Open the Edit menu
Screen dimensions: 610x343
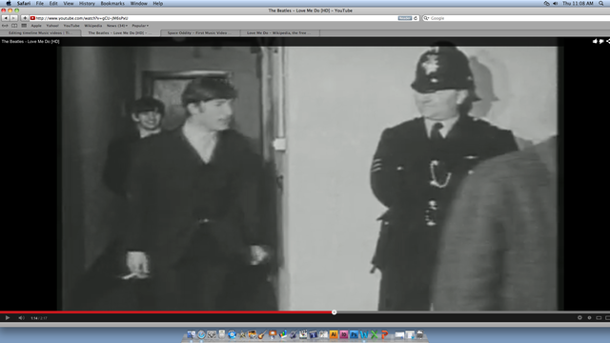tap(53, 4)
